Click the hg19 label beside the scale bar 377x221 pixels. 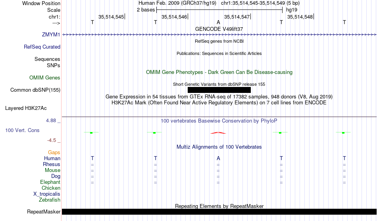pos(292,10)
